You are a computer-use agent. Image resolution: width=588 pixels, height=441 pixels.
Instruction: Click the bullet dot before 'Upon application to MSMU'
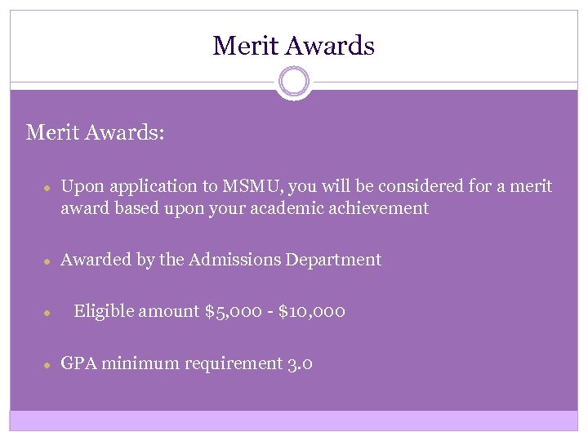coord(49,187)
